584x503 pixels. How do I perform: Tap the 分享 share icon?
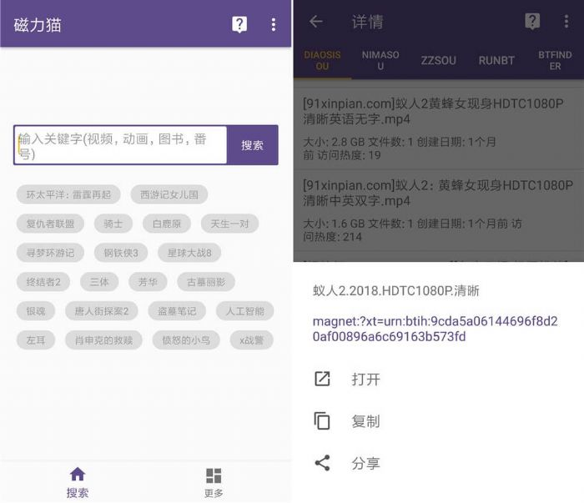[x=323, y=463]
